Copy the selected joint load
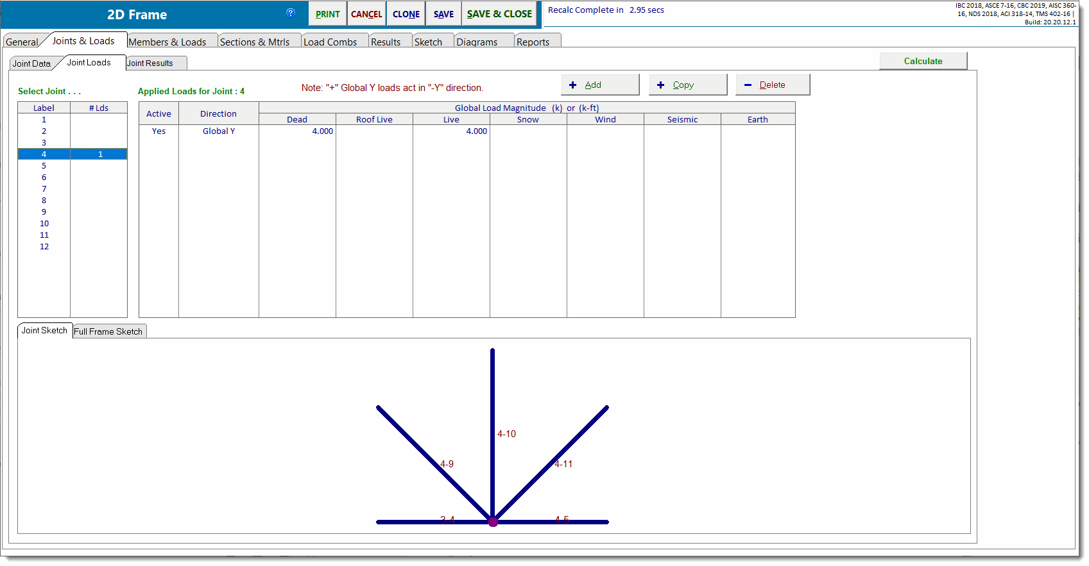Viewport: 1089px width, 566px height. tap(688, 85)
